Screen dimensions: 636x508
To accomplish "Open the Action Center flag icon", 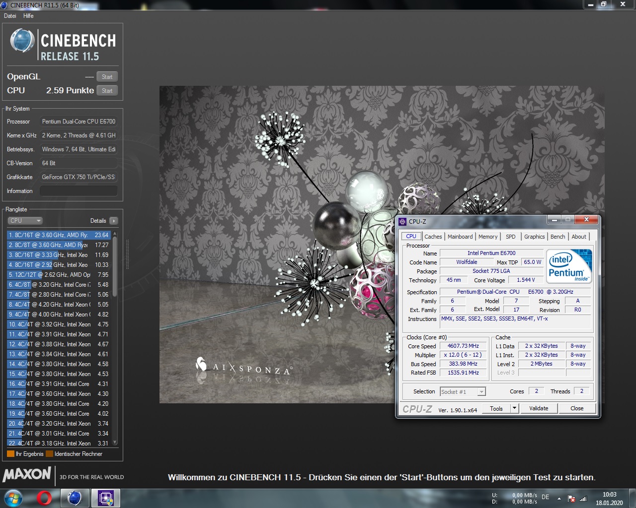I will 571,499.
